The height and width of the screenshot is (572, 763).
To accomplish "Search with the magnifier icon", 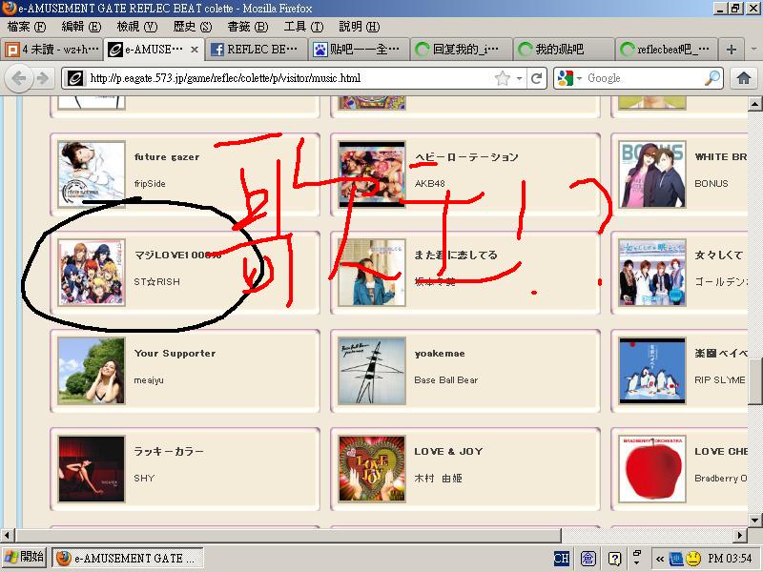I will coord(712,78).
